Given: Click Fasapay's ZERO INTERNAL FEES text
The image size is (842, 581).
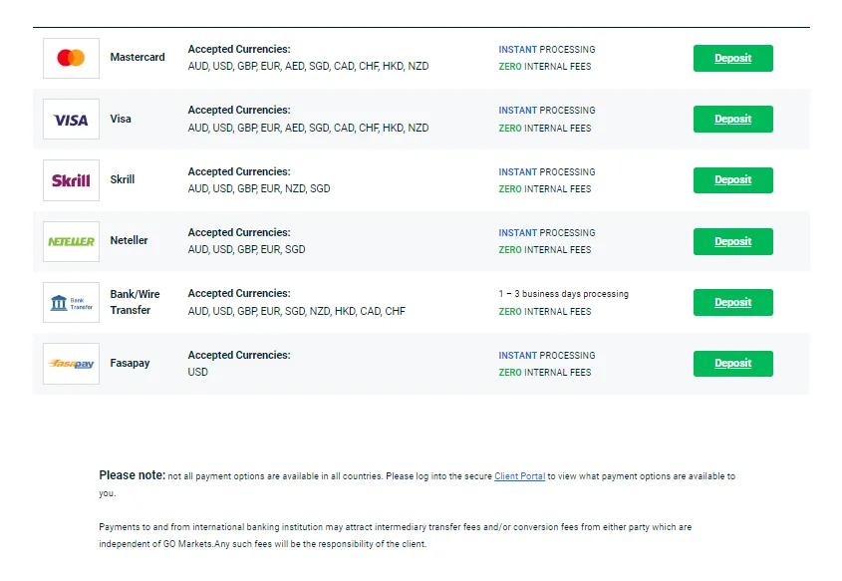Looking at the screenshot, I should [544, 372].
